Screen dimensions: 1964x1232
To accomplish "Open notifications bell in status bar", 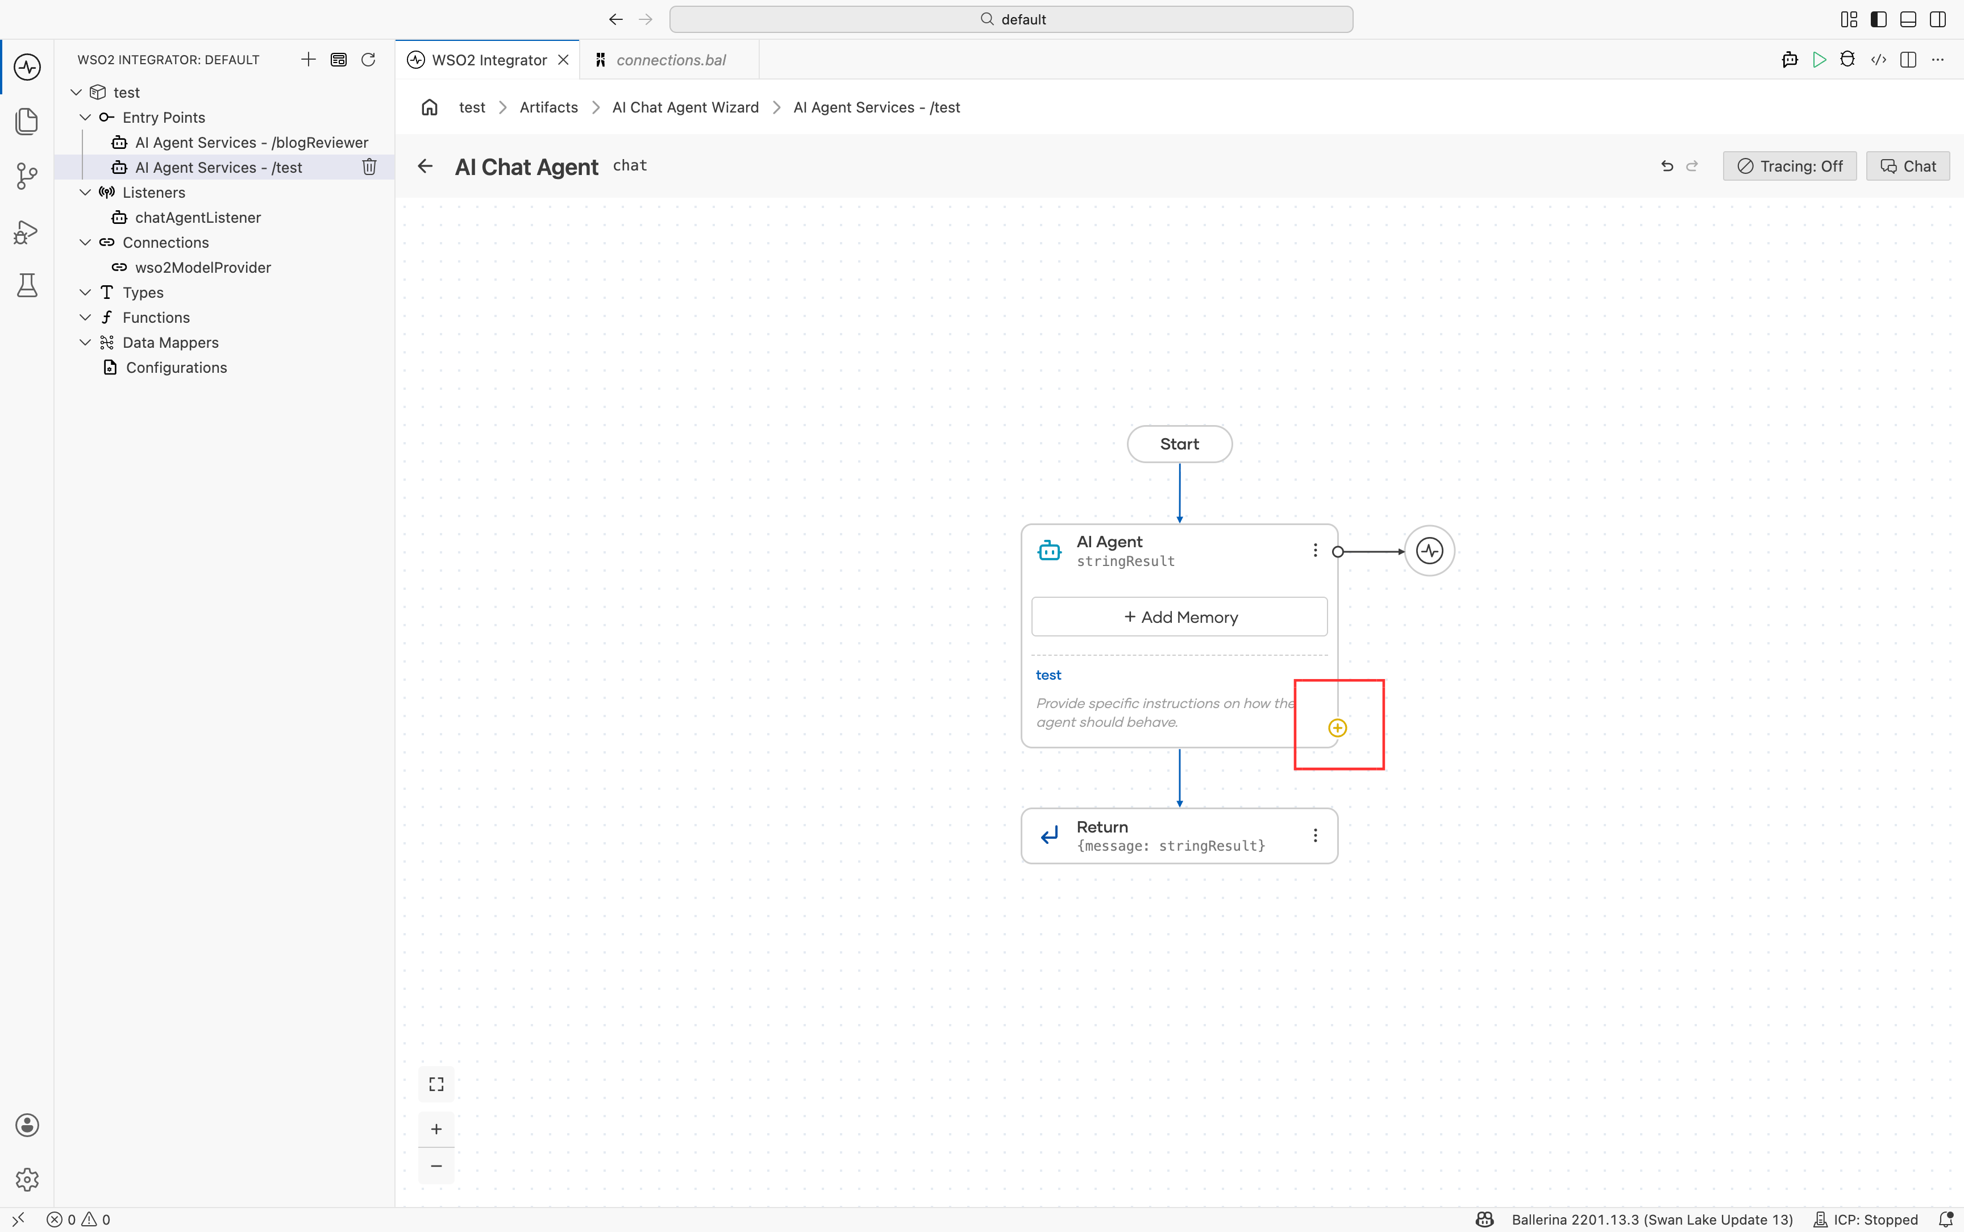I will 1946,1219.
